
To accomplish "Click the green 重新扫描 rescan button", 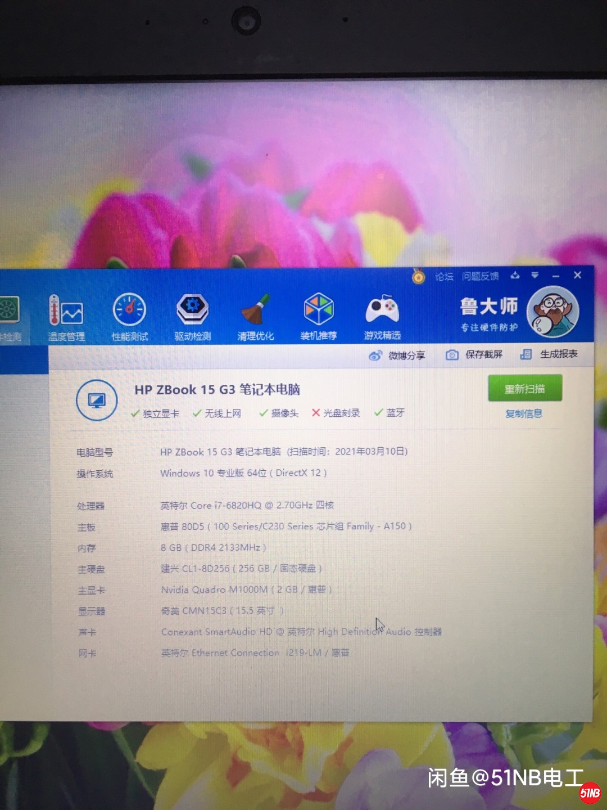I will pos(525,389).
